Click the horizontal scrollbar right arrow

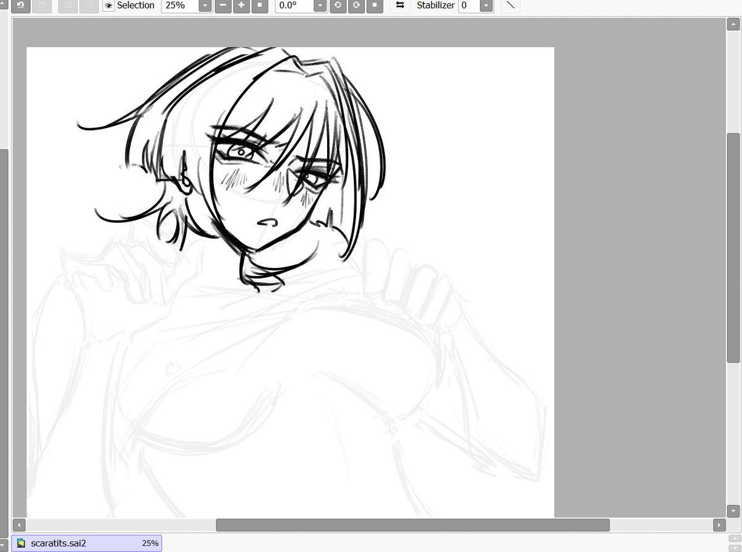719,525
